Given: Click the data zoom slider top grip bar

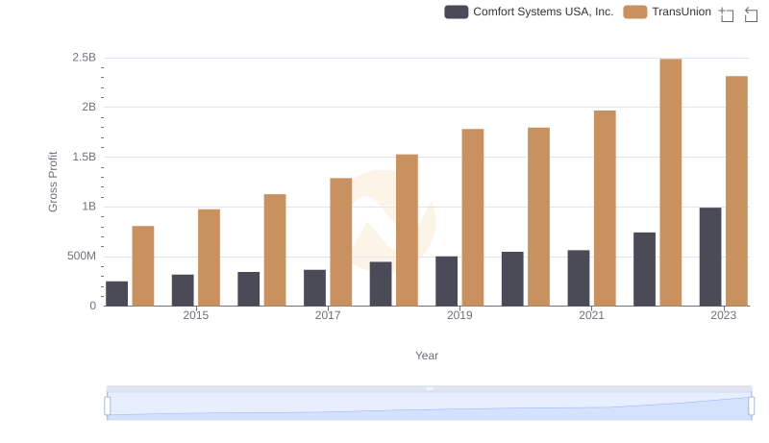Looking at the screenshot, I should click(429, 388).
